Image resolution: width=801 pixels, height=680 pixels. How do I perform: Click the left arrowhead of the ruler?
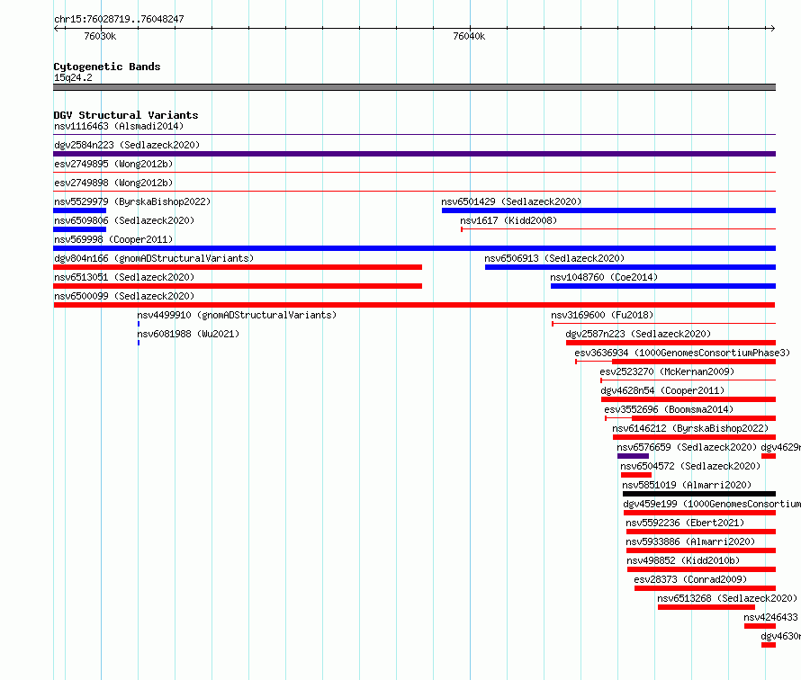57,29
